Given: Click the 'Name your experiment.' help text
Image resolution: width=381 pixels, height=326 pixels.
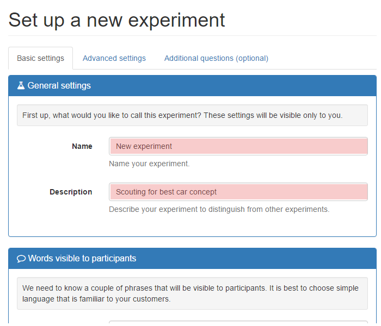Looking at the screenshot, I should (149, 164).
